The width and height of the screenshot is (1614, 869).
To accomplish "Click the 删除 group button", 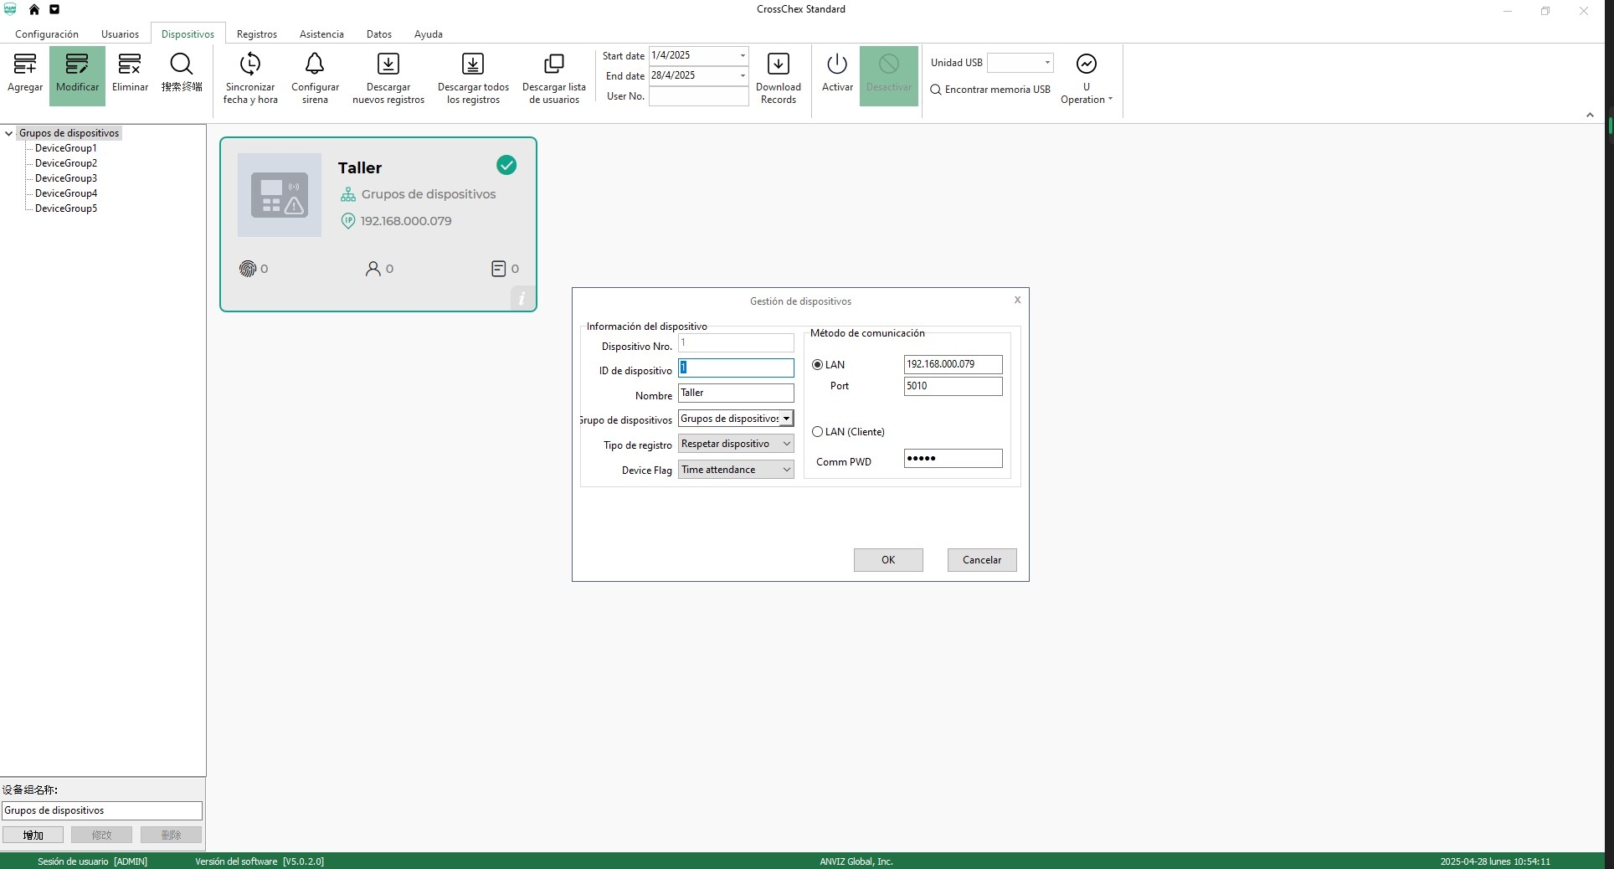I will coord(171,835).
